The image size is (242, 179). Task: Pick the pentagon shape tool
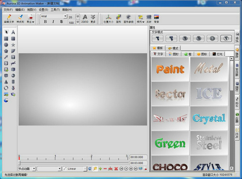point(6,51)
